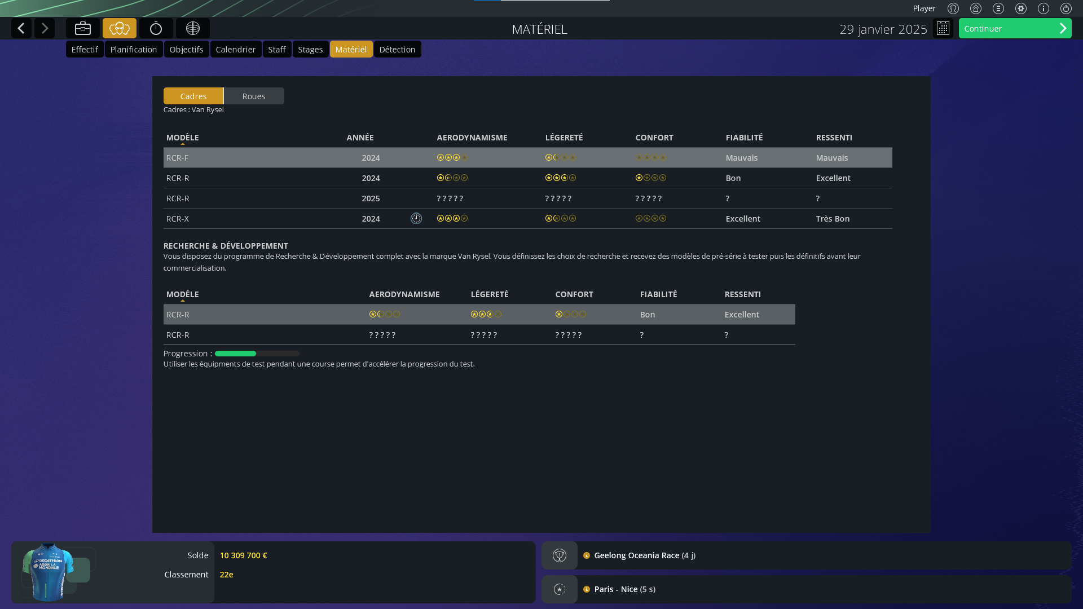Open the Objectifs tab
Viewport: 1083px width, 609px height.
coord(186,49)
